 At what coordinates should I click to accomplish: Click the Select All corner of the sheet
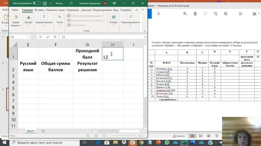click(x=15, y=45)
